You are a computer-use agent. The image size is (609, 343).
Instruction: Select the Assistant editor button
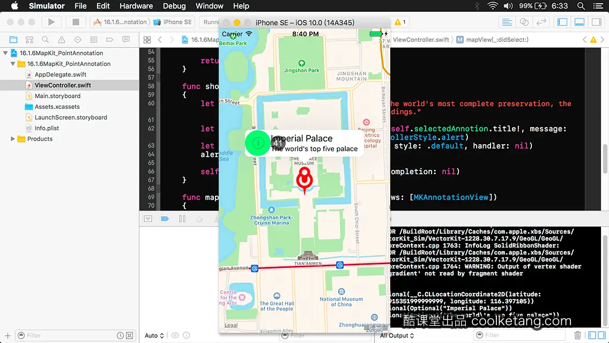pos(524,22)
